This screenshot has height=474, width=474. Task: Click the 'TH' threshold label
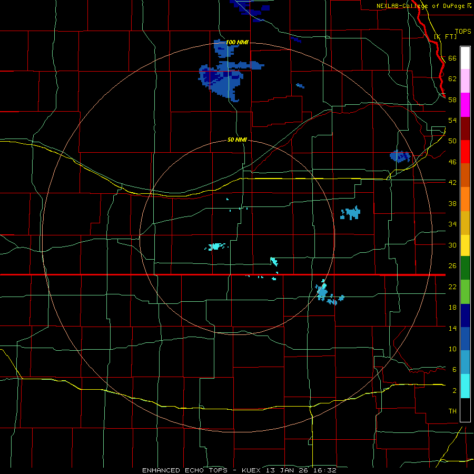(452, 411)
